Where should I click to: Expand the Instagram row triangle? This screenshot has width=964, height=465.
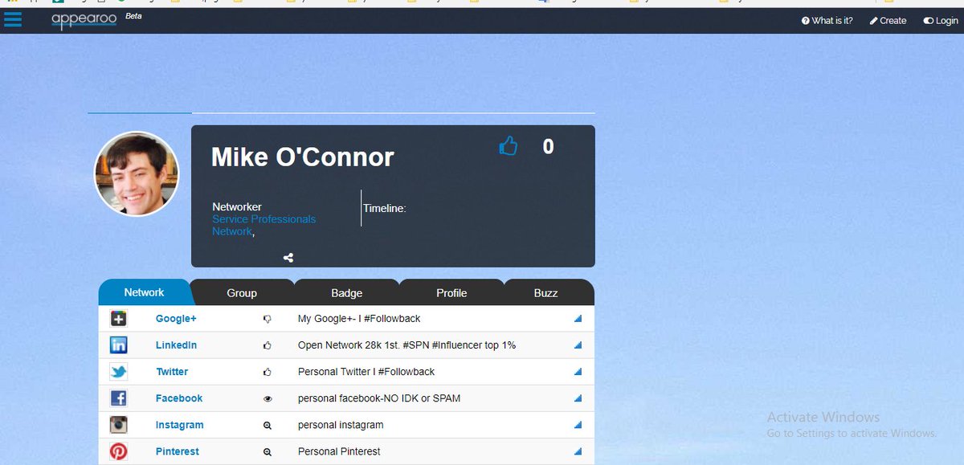click(x=578, y=425)
